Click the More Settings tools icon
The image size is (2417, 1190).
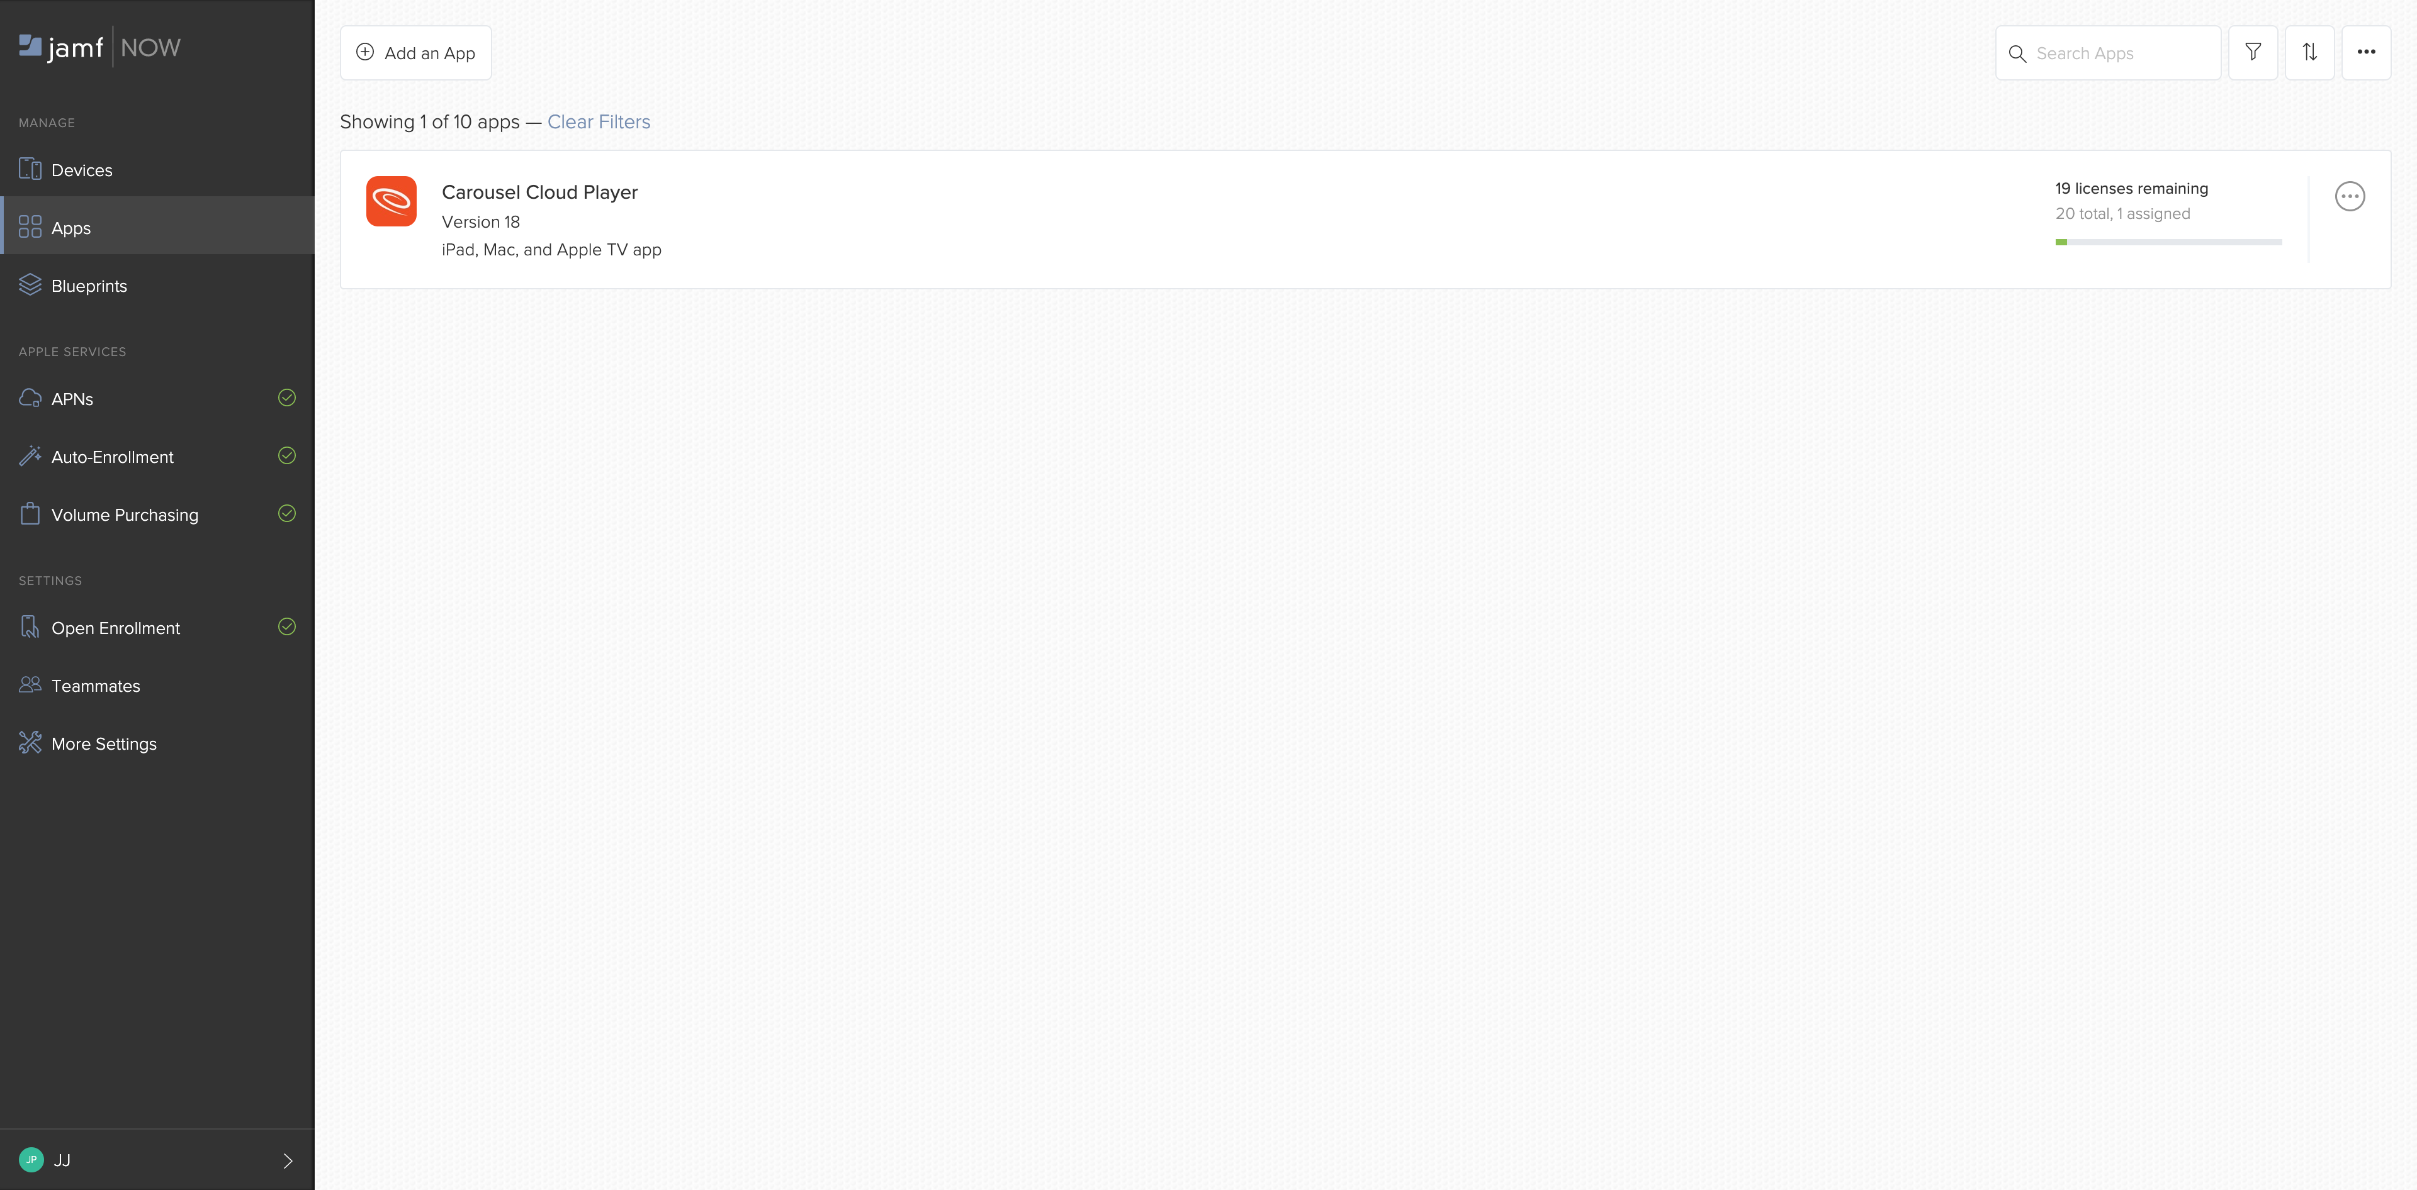[30, 743]
